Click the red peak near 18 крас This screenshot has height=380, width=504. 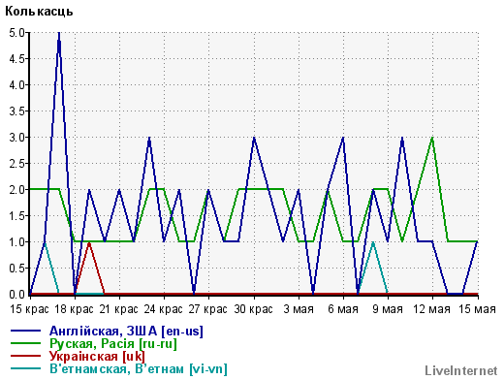[x=89, y=242]
